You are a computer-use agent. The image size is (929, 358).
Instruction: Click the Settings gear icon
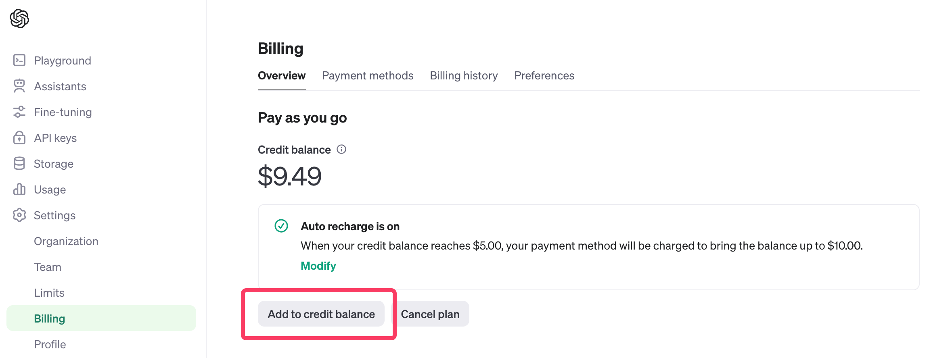(x=19, y=215)
